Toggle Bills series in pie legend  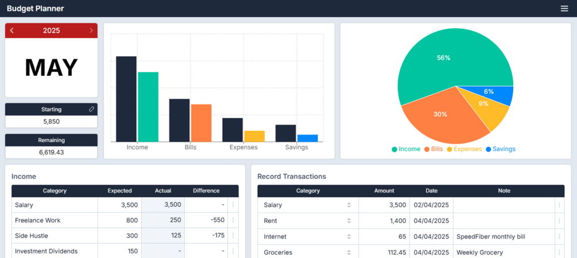pyautogui.click(x=433, y=149)
